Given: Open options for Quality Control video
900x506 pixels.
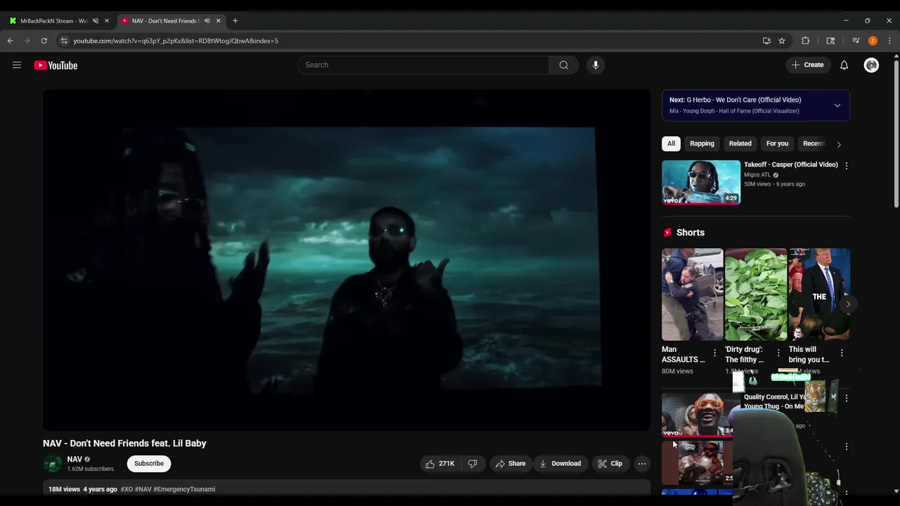Looking at the screenshot, I should [x=846, y=398].
